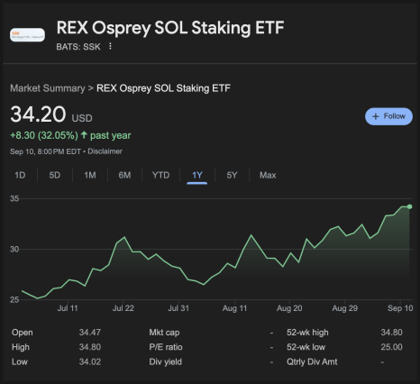Open the three-dot menu beside BATS: SSK
Screen dimensions: 420x384
pyautogui.click(x=110, y=46)
